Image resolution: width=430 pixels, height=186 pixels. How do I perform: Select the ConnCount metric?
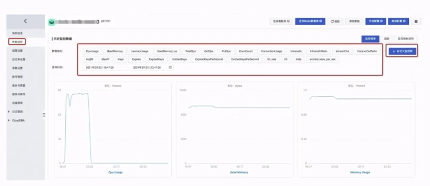tap(245, 51)
